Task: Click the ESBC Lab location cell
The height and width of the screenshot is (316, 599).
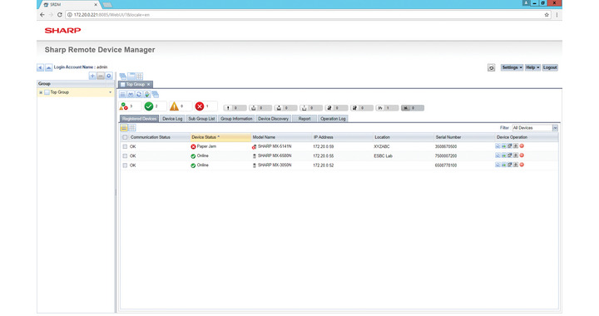Action: 384,156
